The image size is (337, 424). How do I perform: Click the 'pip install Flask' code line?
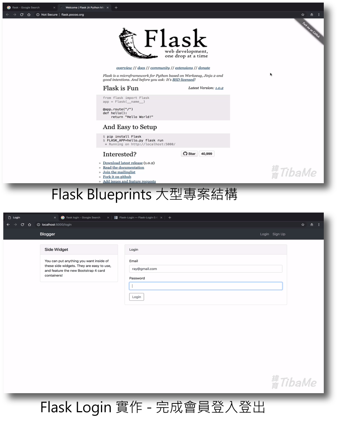click(x=122, y=137)
